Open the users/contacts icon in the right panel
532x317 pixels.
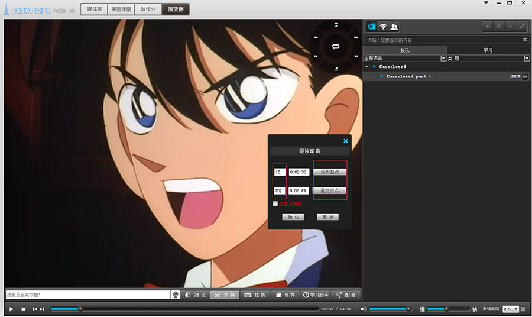pyautogui.click(x=394, y=26)
